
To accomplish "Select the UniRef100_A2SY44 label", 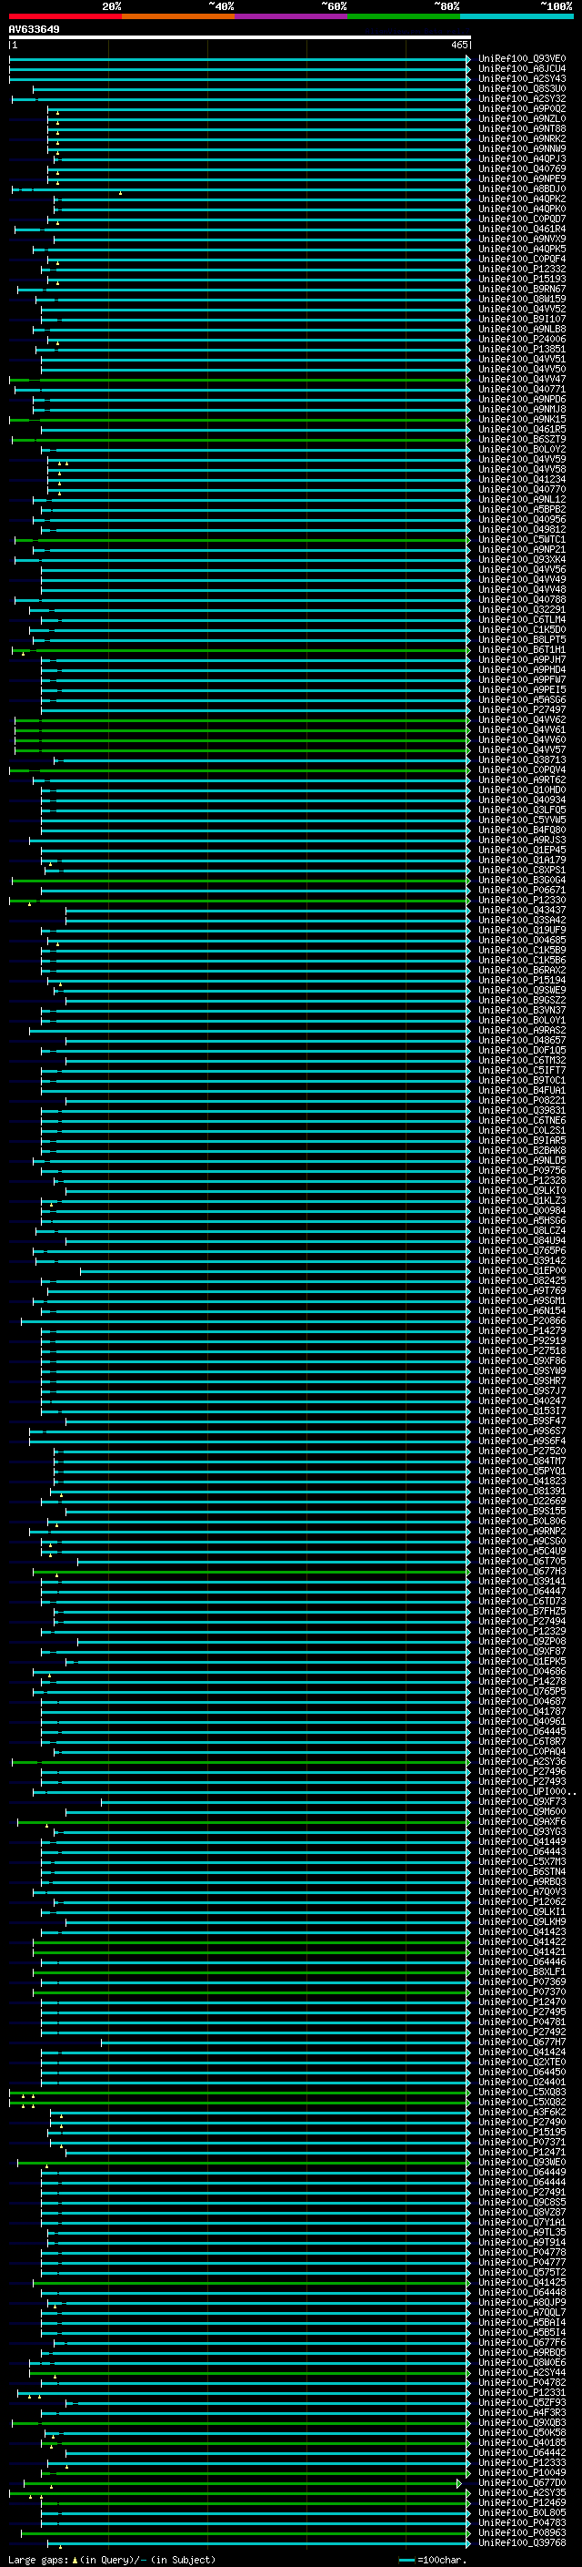I will (x=521, y=2373).
